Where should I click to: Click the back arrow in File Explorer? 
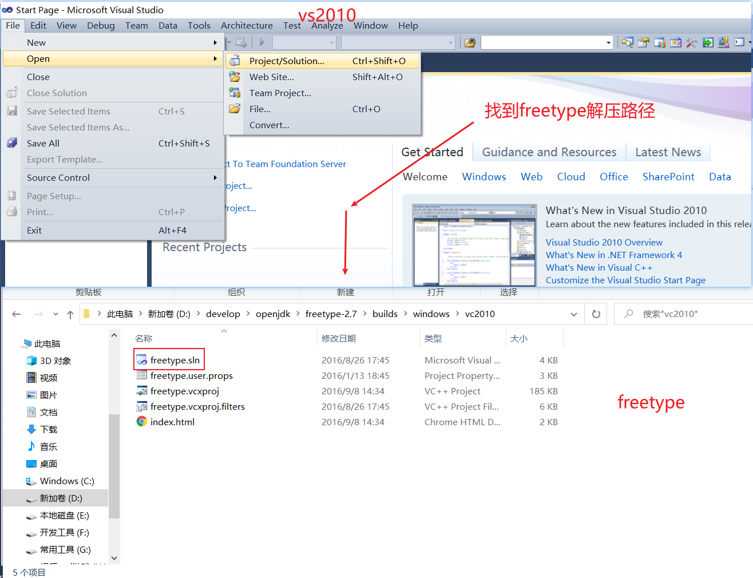[x=17, y=314]
